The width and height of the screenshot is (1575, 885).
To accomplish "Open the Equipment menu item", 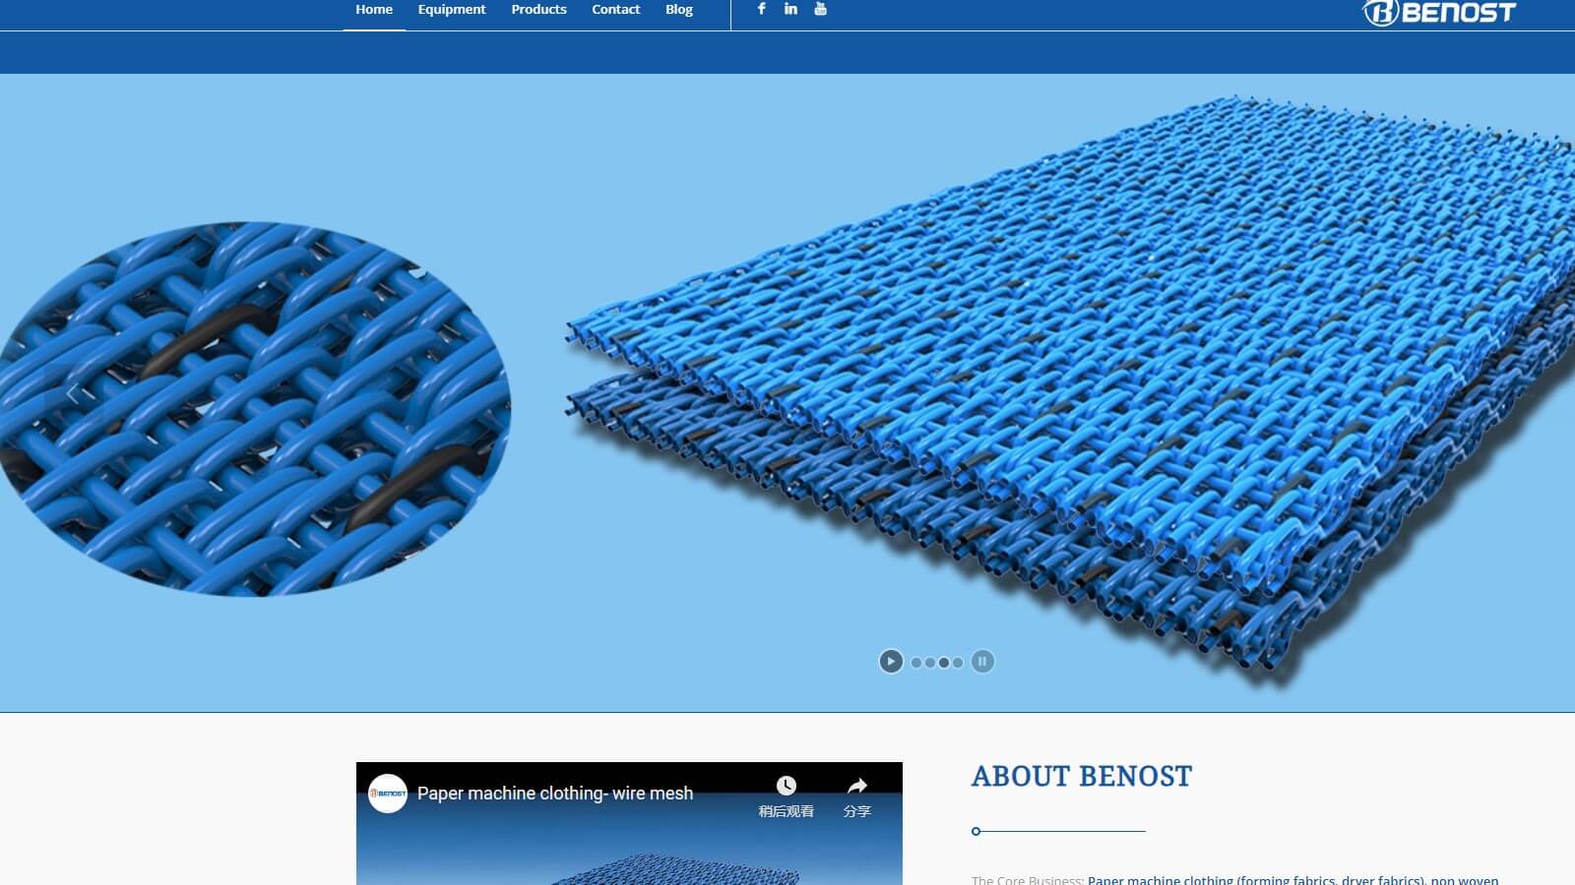I will 452,10.
